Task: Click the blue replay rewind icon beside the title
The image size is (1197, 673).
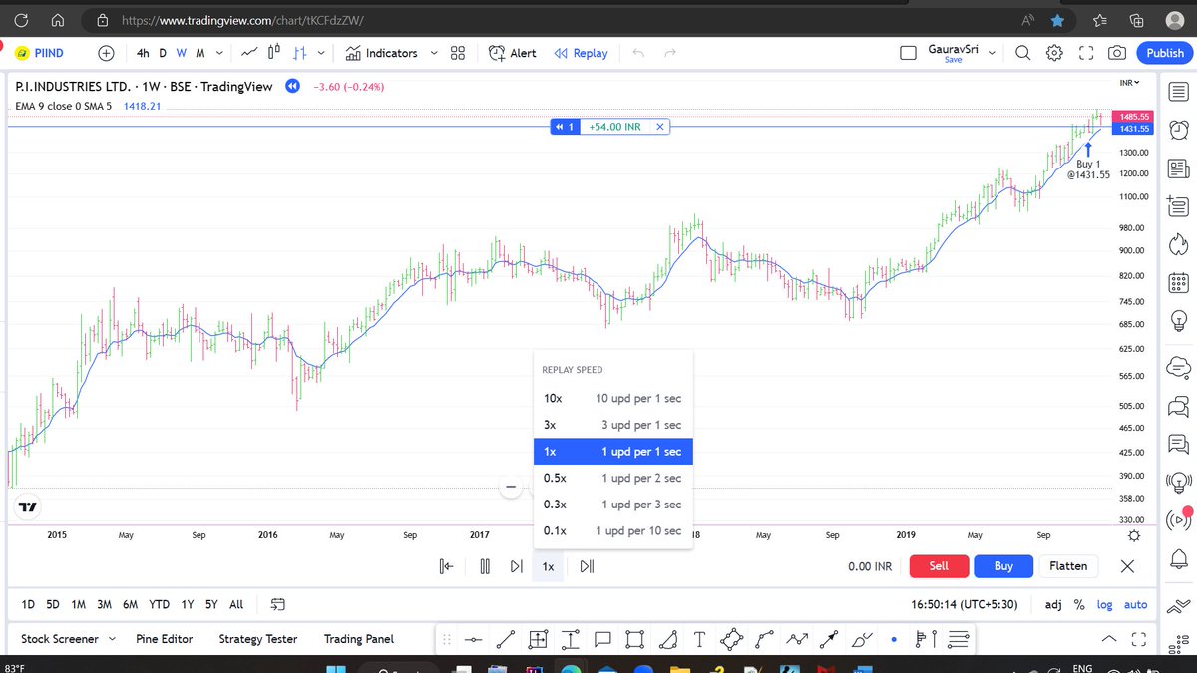Action: coord(292,87)
